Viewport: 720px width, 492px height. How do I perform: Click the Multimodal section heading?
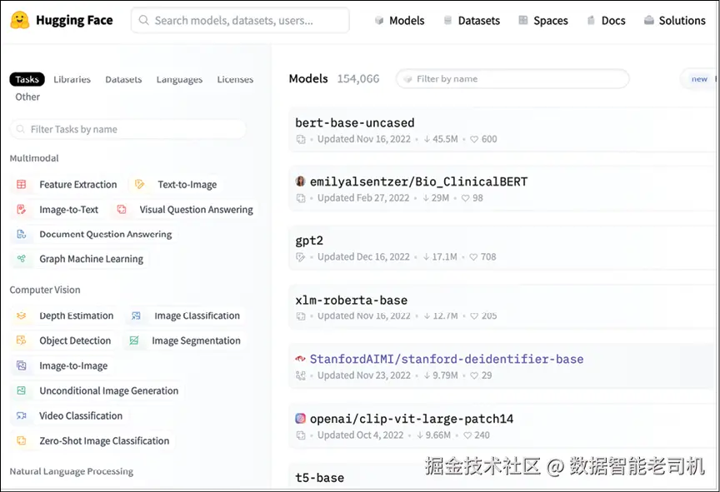[x=34, y=158]
